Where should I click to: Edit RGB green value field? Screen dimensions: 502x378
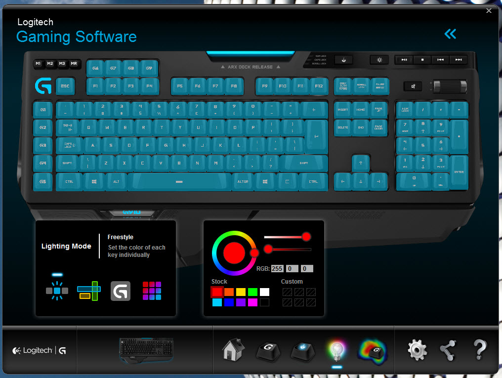[x=293, y=268]
